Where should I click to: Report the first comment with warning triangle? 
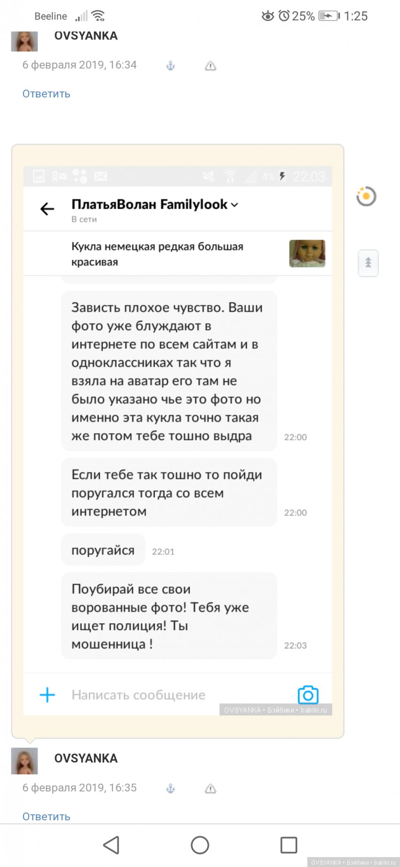(210, 66)
